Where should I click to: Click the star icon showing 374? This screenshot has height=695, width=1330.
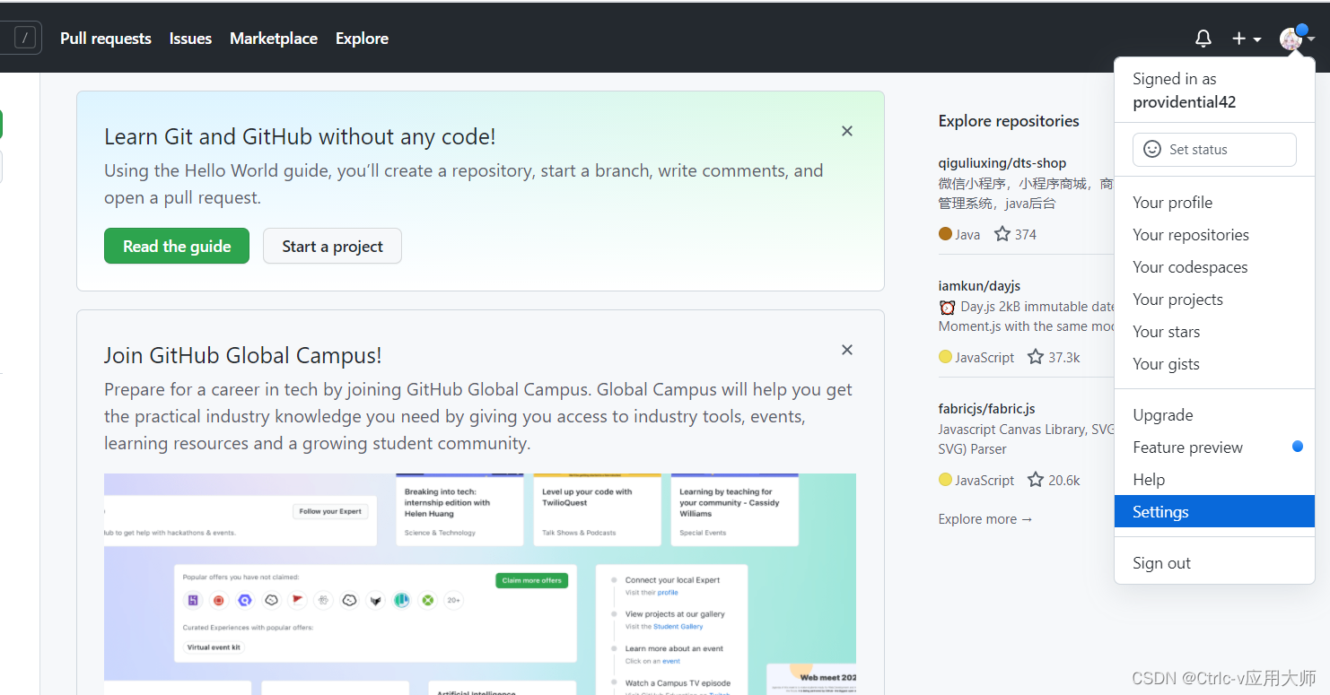tap(1002, 234)
